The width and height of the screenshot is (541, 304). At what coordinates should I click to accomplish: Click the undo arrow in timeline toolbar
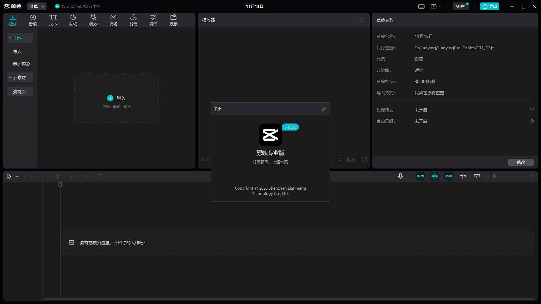click(x=30, y=176)
